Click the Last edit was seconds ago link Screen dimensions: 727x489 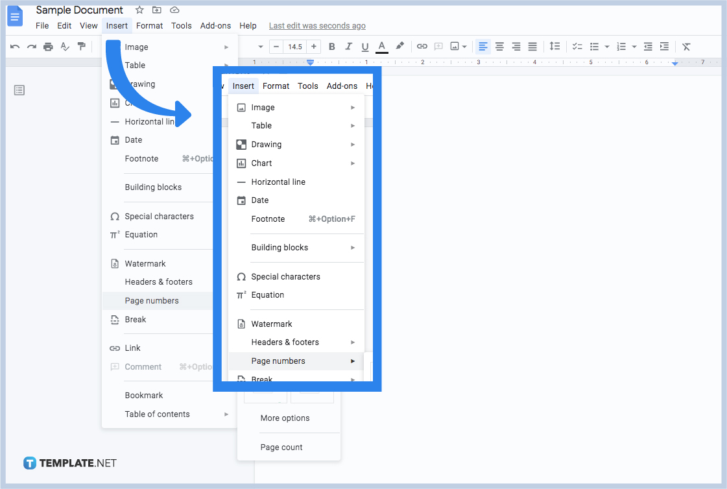pyautogui.click(x=316, y=25)
